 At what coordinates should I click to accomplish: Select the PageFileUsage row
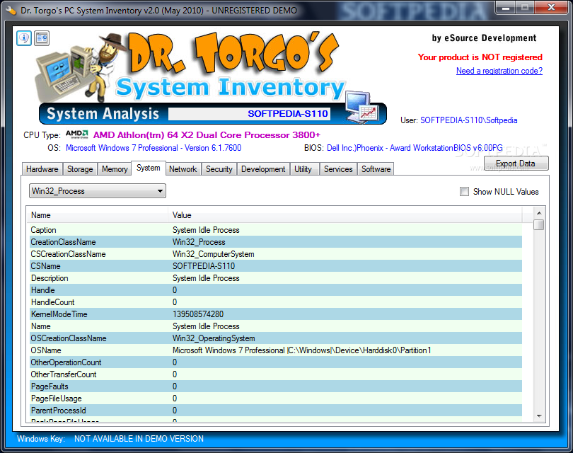(276, 398)
